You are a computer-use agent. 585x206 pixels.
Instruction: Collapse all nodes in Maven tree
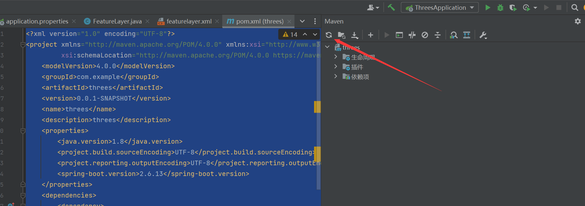(438, 35)
